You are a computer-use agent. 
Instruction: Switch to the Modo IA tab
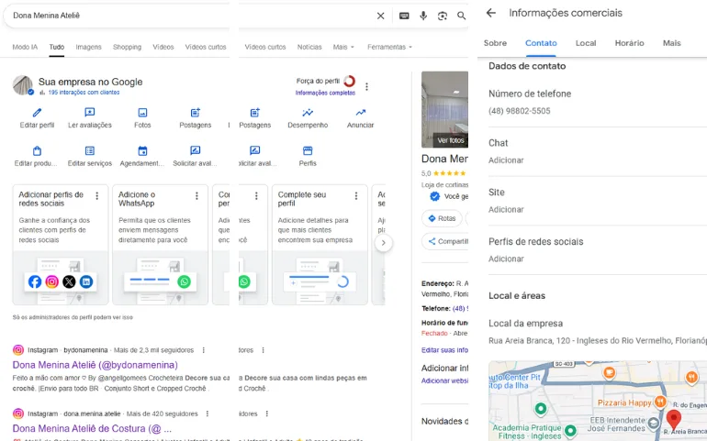25,47
